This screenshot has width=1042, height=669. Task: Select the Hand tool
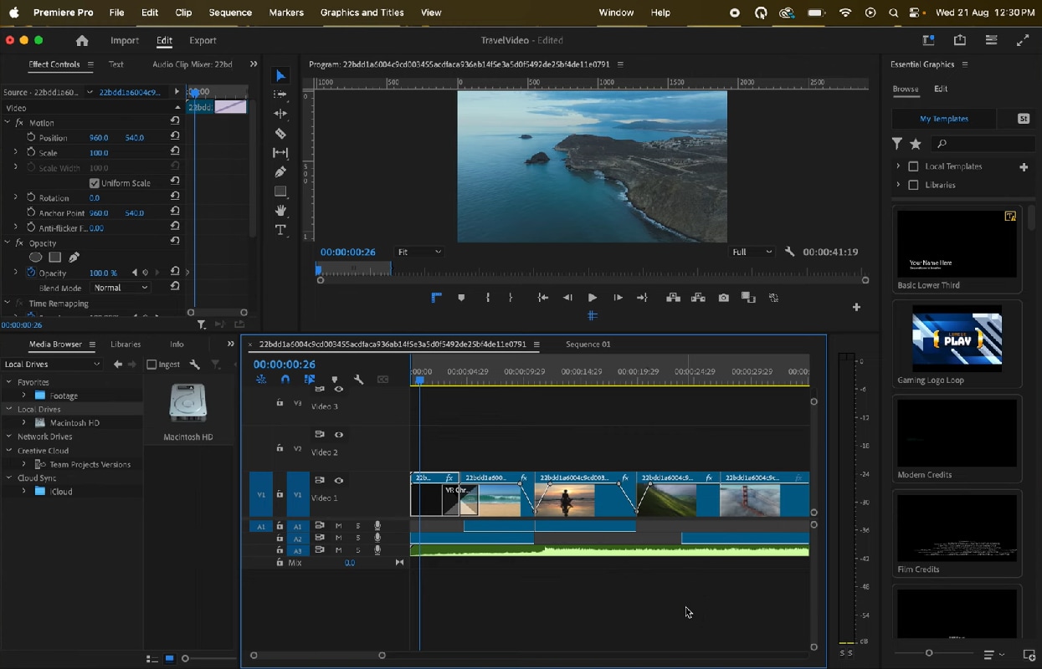click(280, 211)
